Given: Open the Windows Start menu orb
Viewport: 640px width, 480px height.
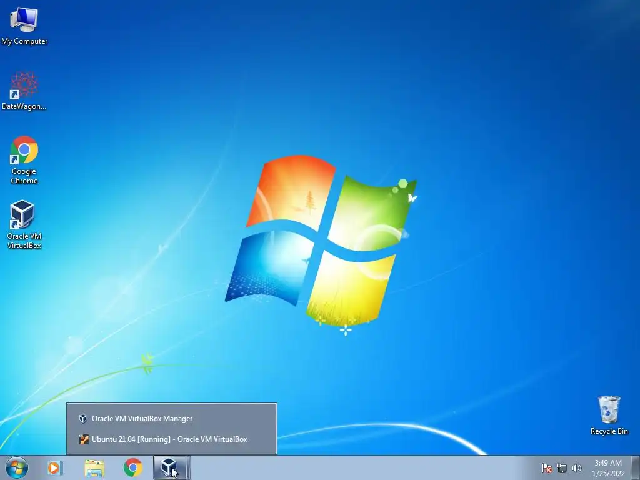Looking at the screenshot, I should coord(17,467).
